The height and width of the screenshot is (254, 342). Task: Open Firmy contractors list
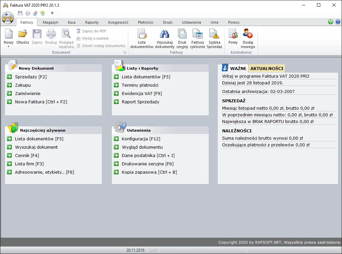point(233,35)
